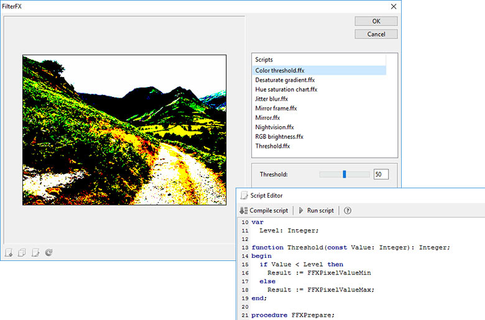Screen dimensions: 485x320
Task: Click the 'end;' statement on line 19
Action: 259,298
